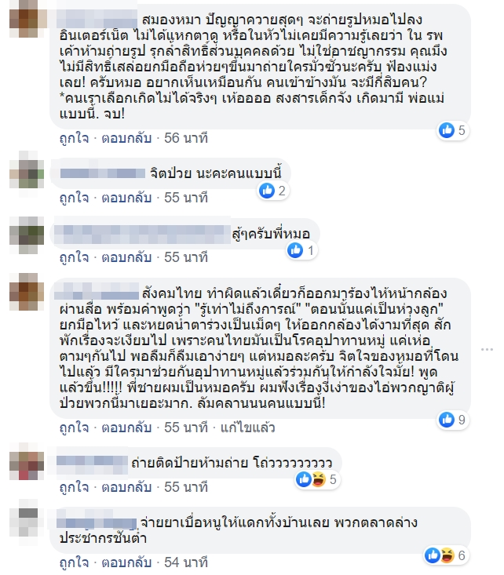Open the three-dot comment options menu
The height and width of the screenshot is (575, 504).
click(x=487, y=350)
